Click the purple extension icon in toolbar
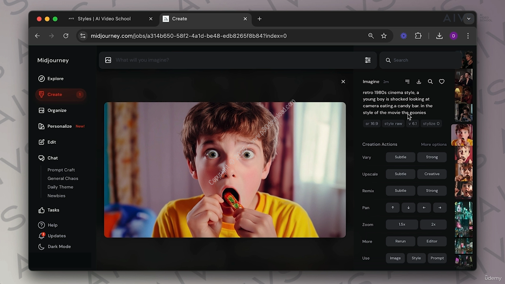The width and height of the screenshot is (505, 284). tap(404, 36)
